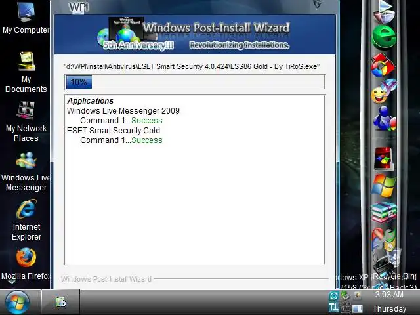Image resolution: width=420 pixels, height=315 pixels.
Task: Open the blue Messenger buddy dock icon
Action: 385,118
